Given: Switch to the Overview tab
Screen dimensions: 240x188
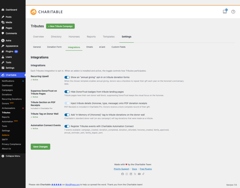Looking at the screenshot, I should (38, 37).
